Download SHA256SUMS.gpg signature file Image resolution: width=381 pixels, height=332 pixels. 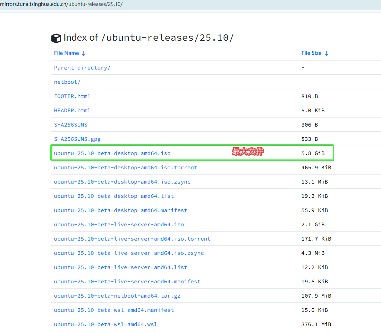point(77,139)
